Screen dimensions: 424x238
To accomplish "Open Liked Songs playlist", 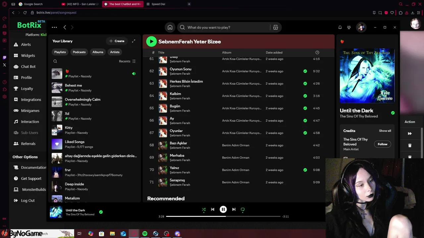I will pyautogui.click(x=94, y=144).
